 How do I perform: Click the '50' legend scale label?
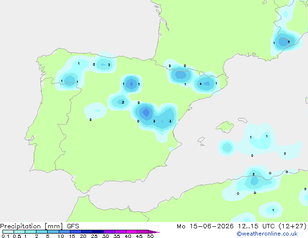pos(150,236)
